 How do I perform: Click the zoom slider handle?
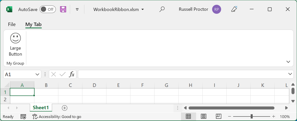251,116
